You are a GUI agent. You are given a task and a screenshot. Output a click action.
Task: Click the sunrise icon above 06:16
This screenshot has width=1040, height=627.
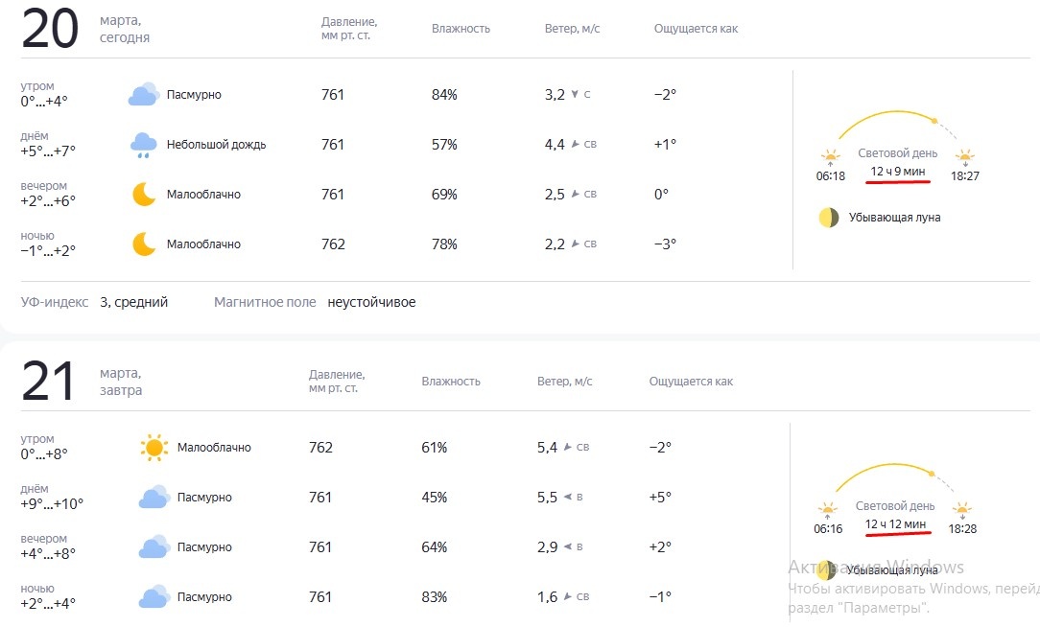[x=828, y=508]
